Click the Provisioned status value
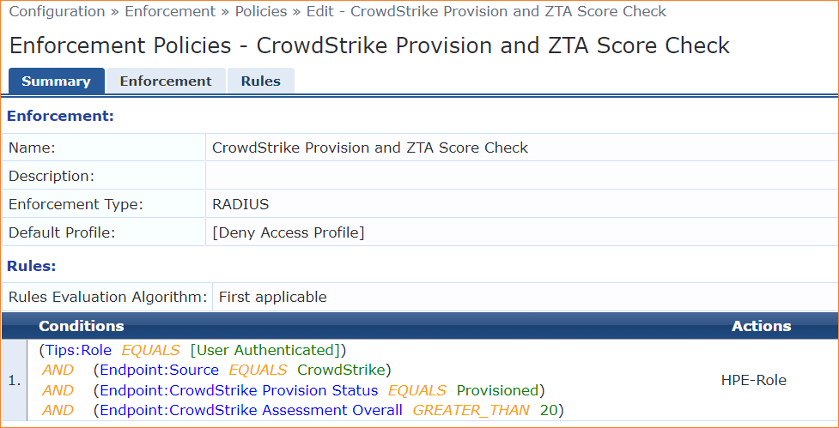 point(497,390)
